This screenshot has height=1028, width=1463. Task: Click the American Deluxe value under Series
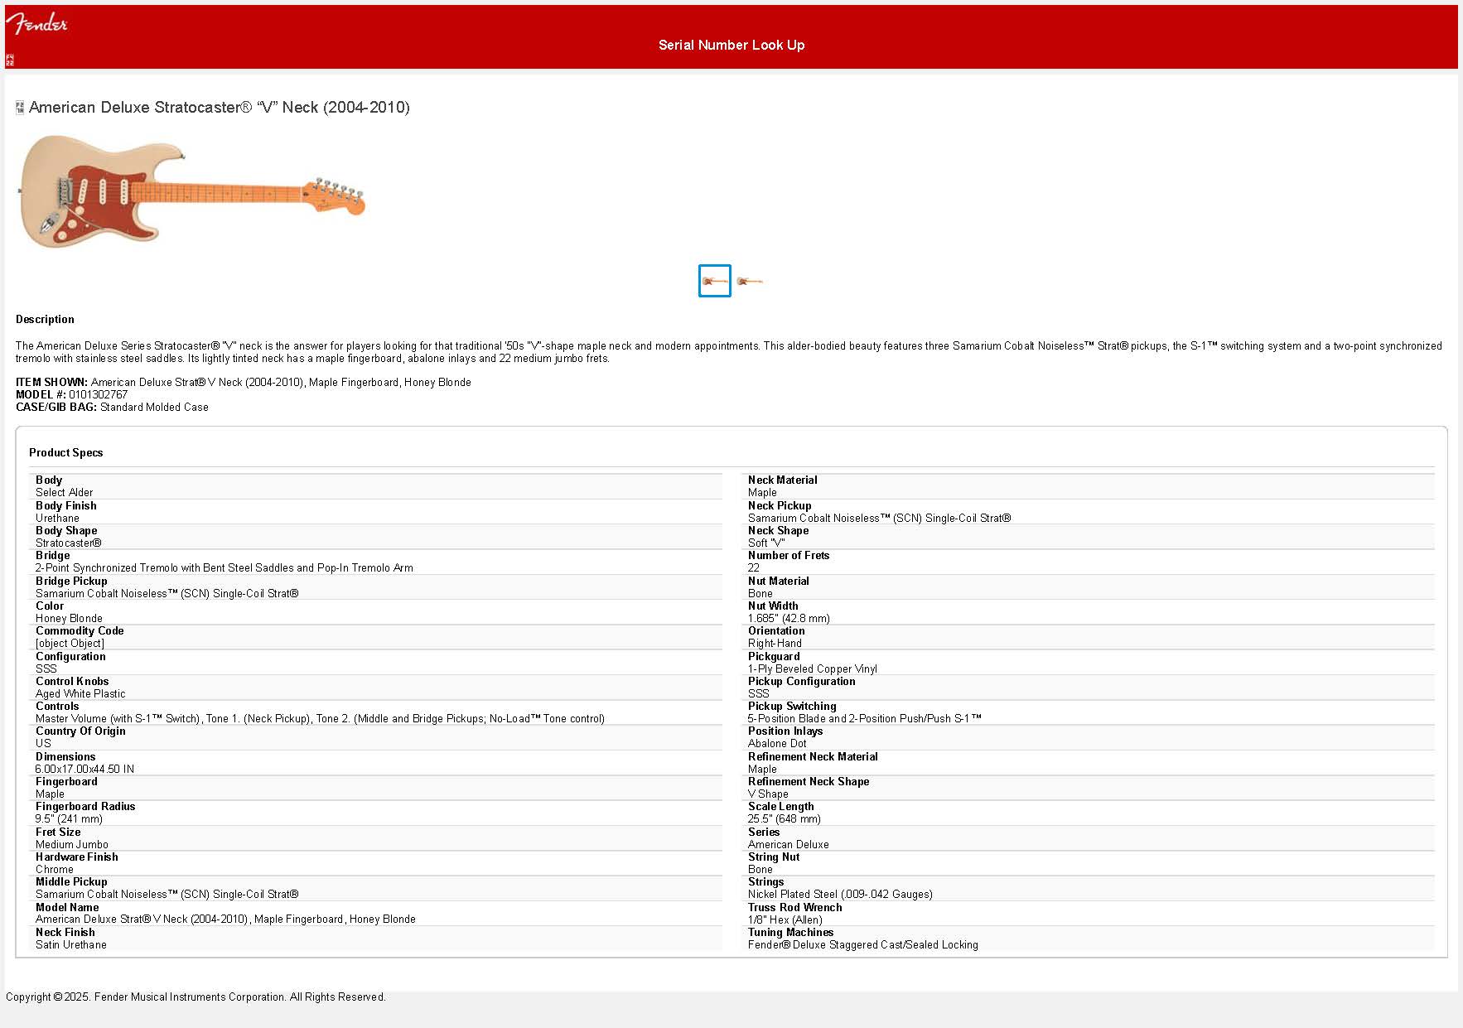789,844
